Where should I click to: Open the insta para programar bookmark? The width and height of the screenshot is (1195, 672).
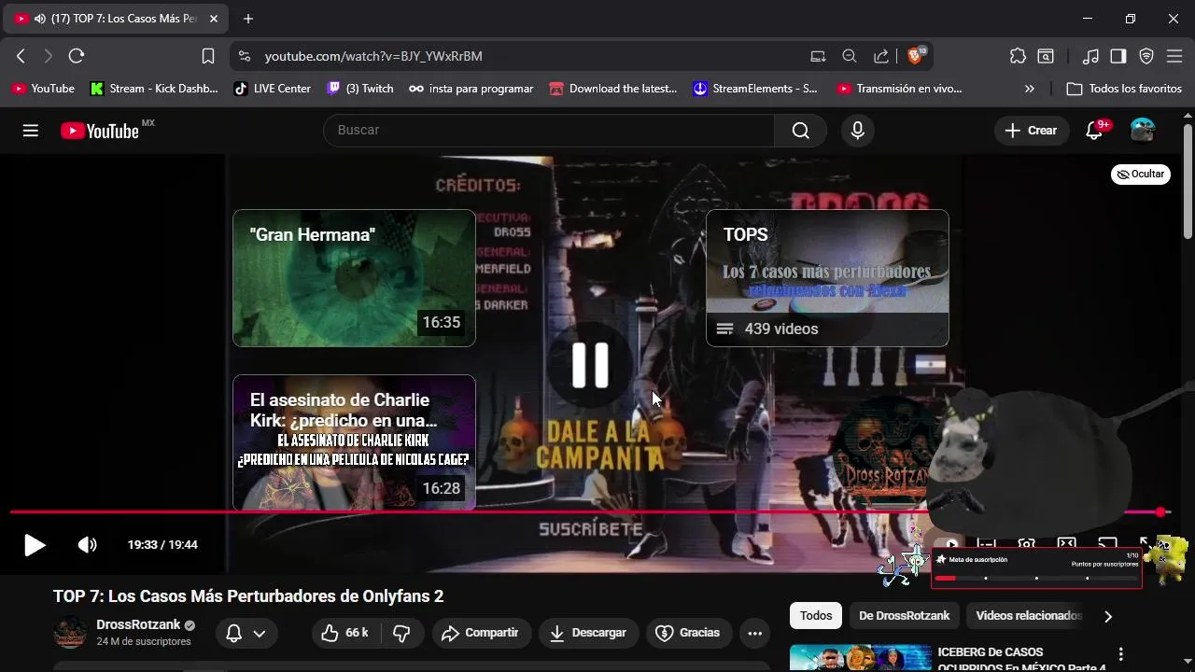[471, 89]
